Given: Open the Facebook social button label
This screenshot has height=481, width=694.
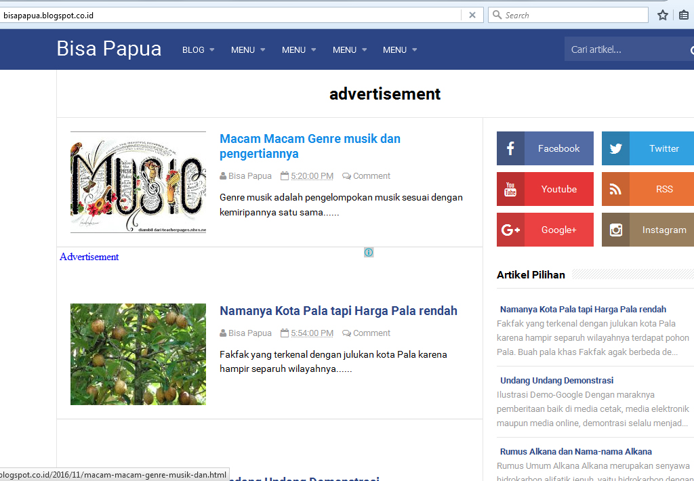Looking at the screenshot, I should tap(558, 148).
